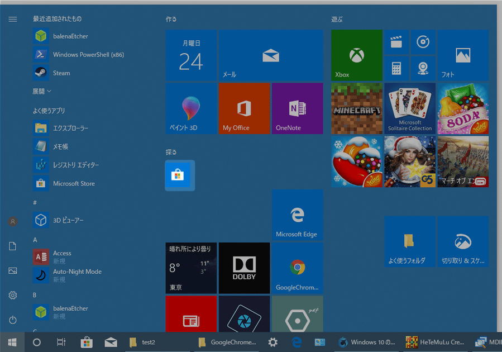Open the small Microsoft Store tile
The image size is (502, 352).
(x=178, y=175)
